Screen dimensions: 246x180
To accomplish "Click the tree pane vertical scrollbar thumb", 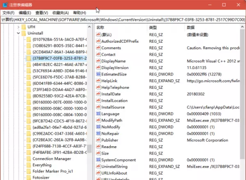I will (x=89, y=149).
